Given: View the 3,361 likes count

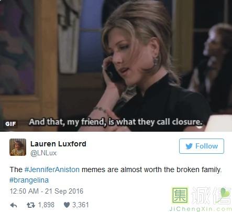Looking at the screenshot, I should point(81,205).
